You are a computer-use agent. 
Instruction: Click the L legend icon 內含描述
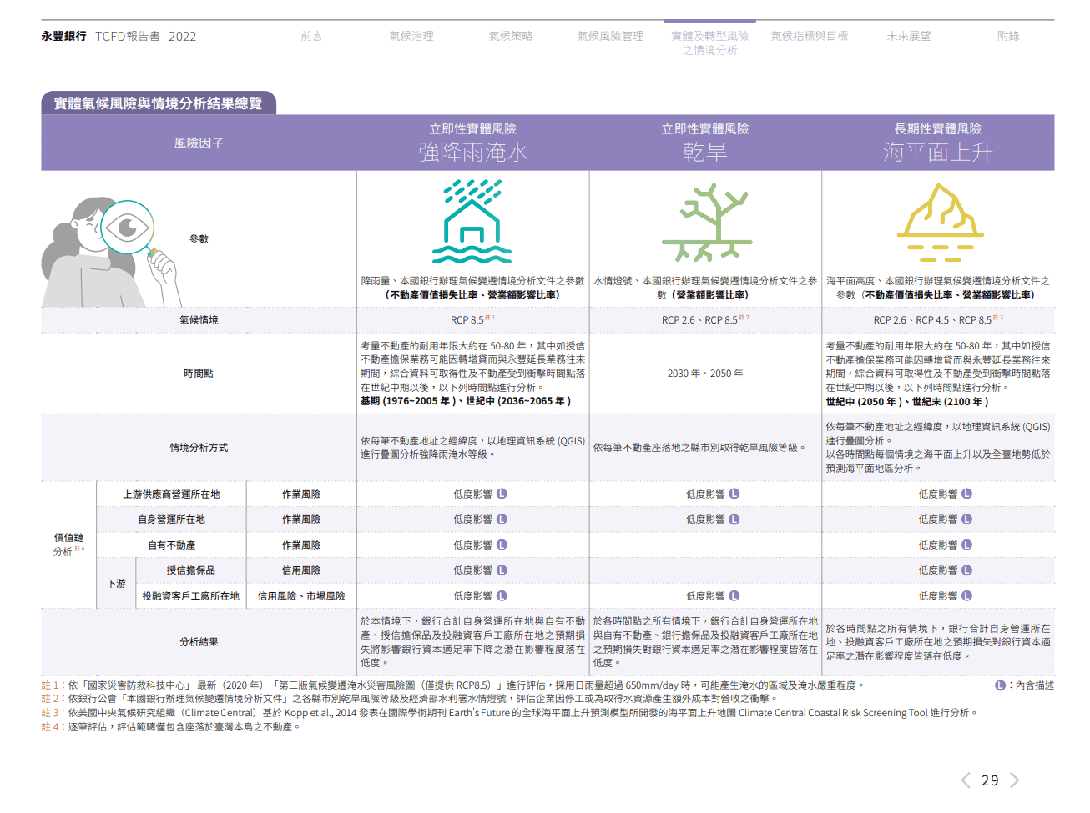(x=1000, y=685)
